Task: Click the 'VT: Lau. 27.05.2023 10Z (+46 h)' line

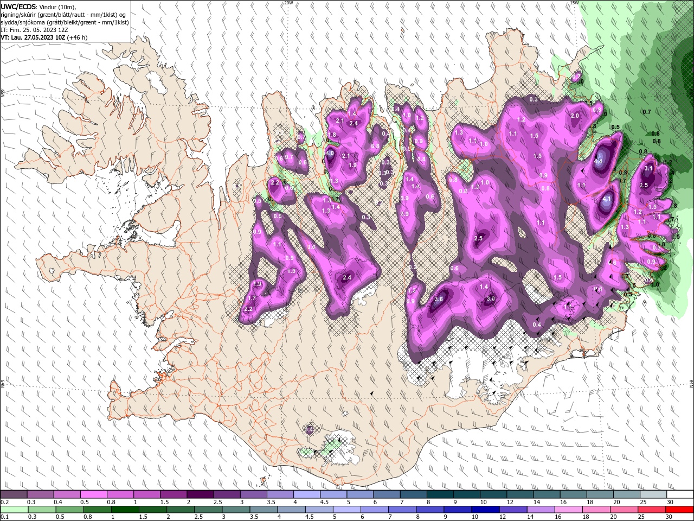Action: (x=44, y=37)
